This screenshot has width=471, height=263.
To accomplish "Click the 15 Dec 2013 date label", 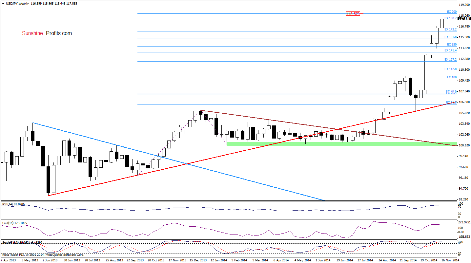I will tap(198, 261).
